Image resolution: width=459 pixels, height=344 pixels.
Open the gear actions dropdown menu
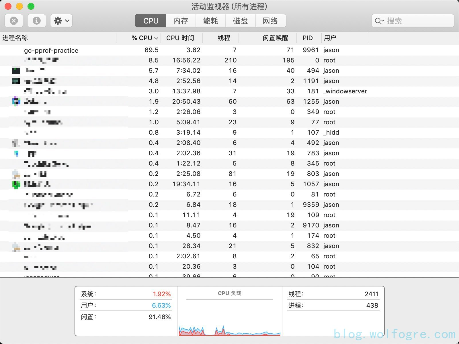(x=61, y=21)
